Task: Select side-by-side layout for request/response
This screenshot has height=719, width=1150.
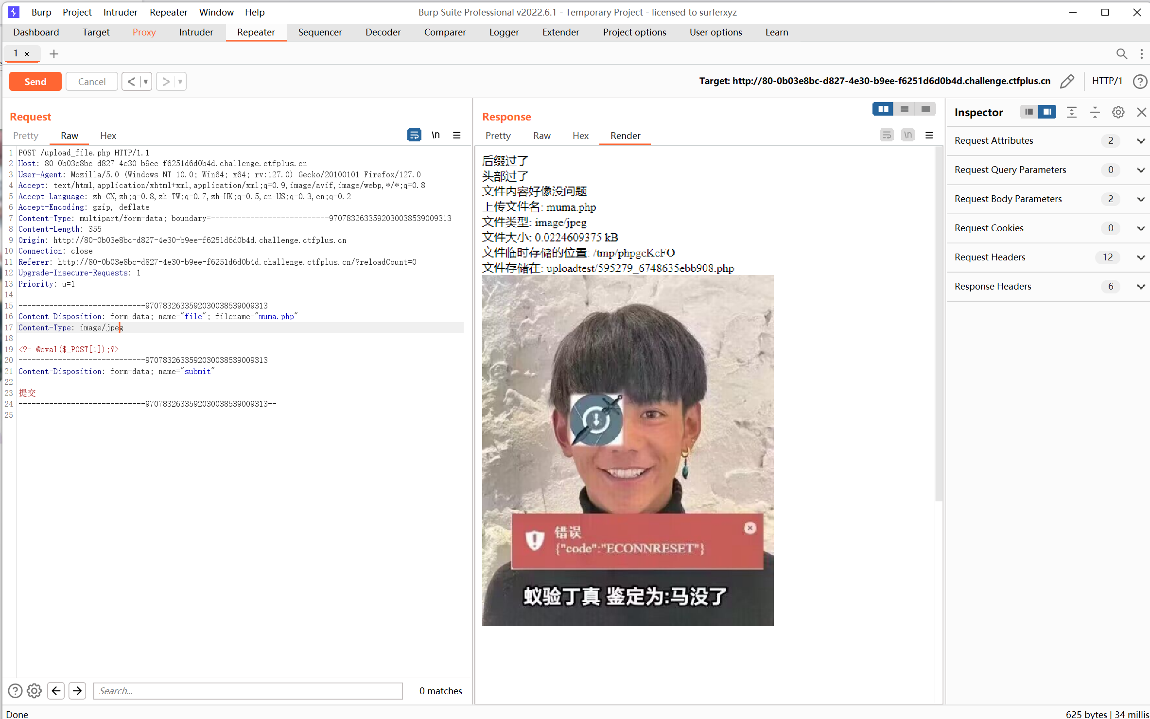Action: [x=883, y=109]
